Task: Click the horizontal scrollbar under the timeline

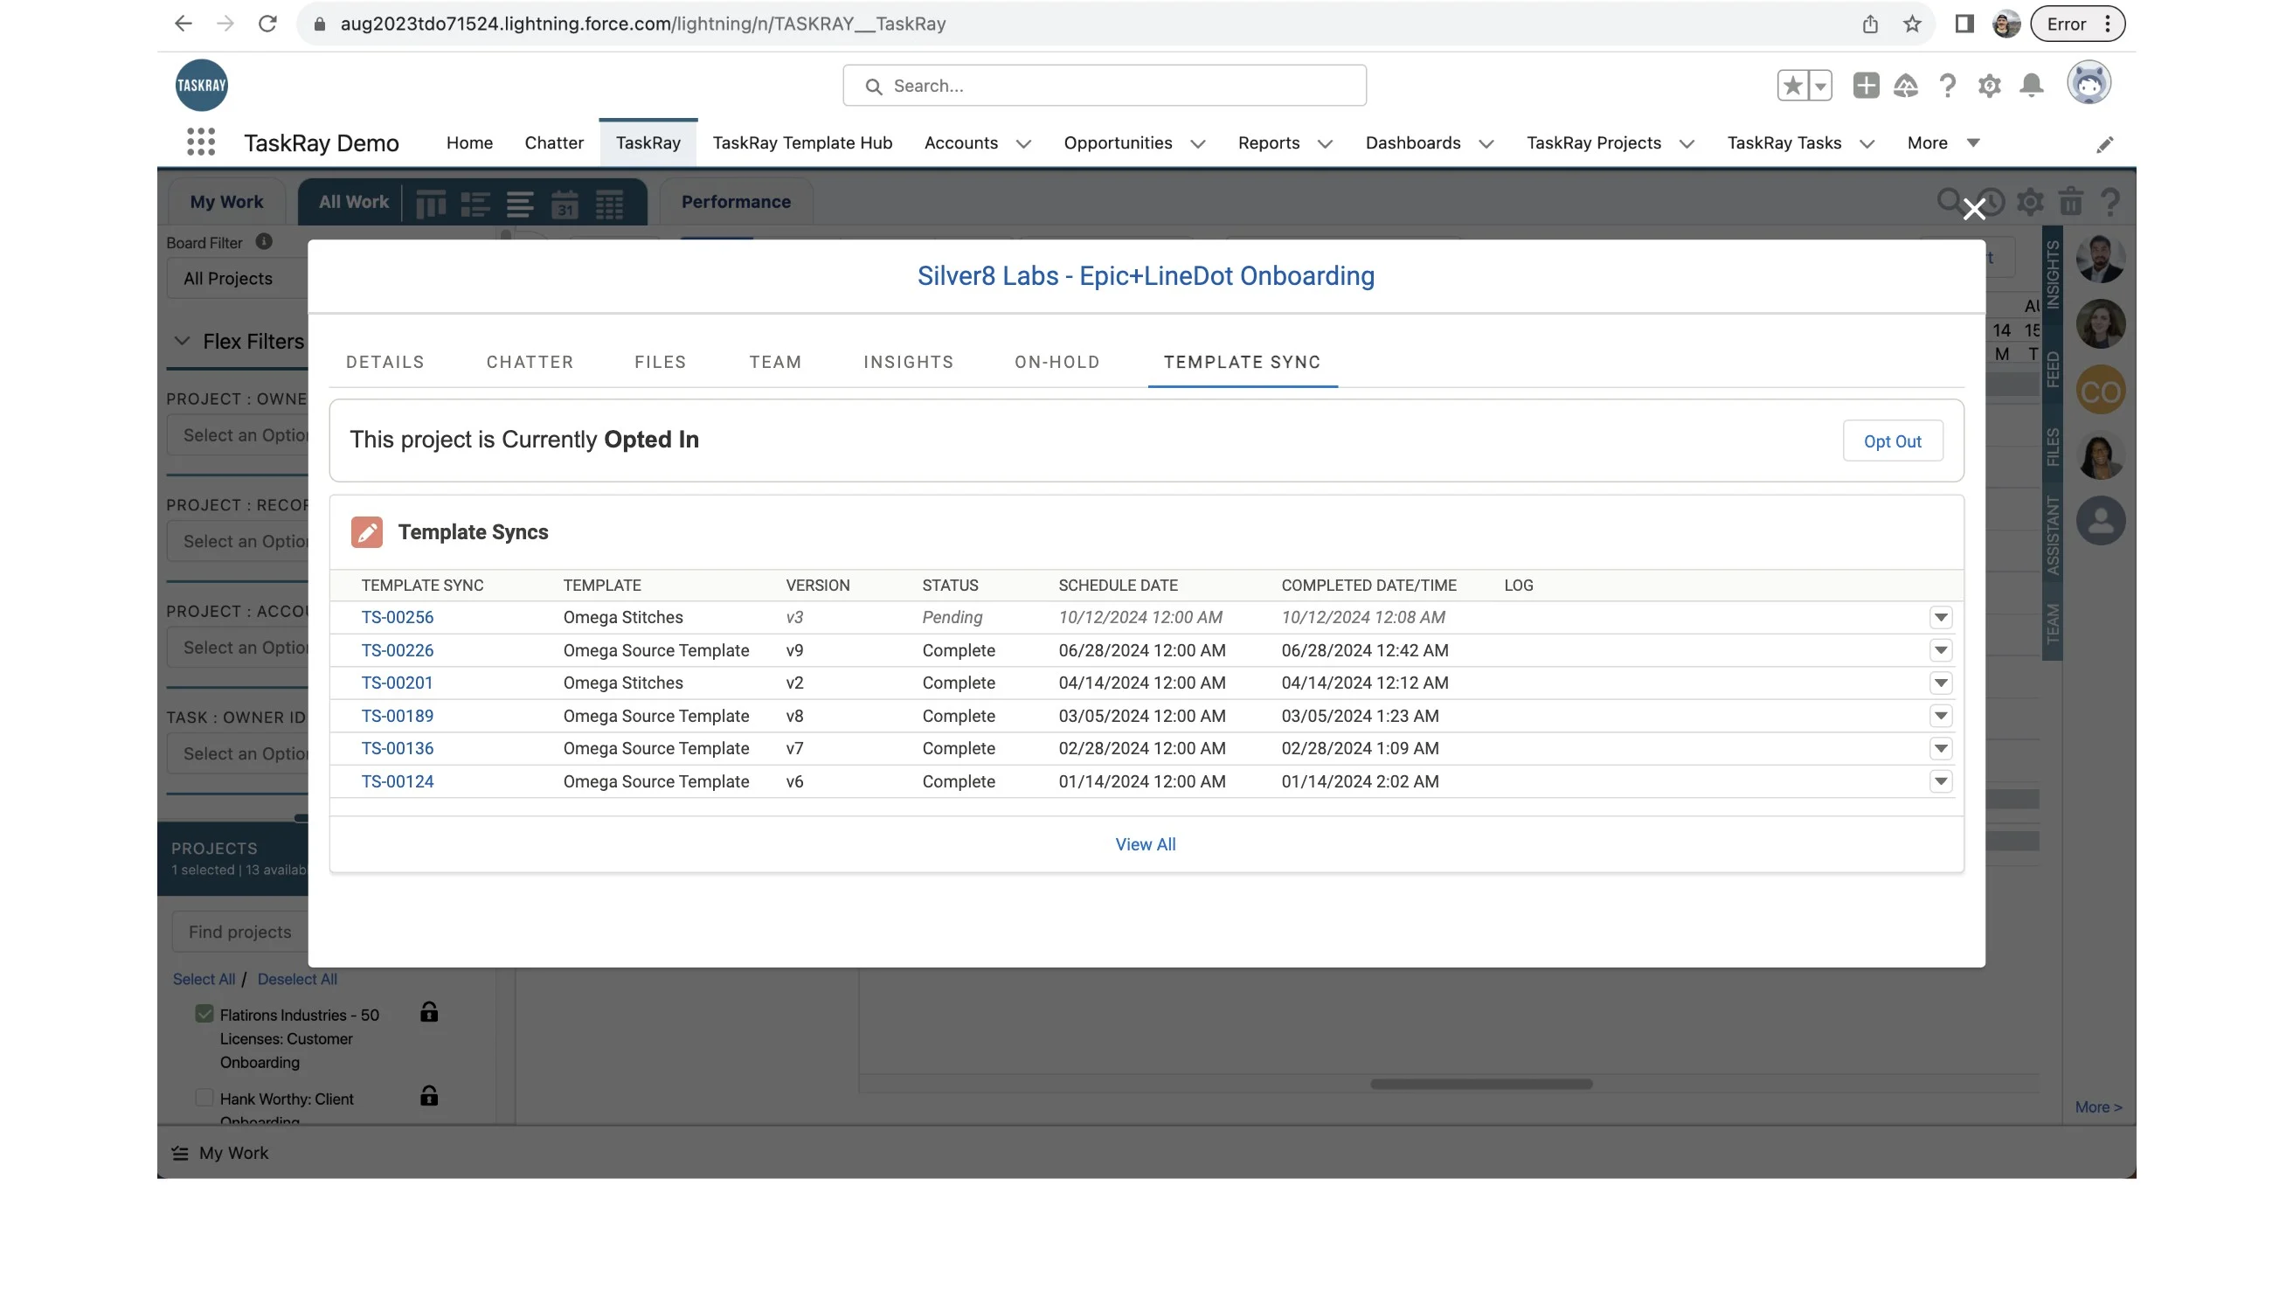Action: (x=1481, y=1084)
